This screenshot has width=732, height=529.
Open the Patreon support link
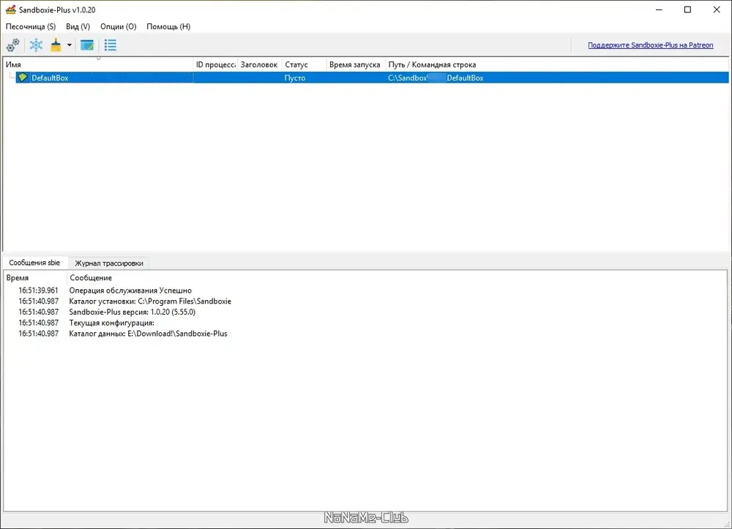coord(650,45)
